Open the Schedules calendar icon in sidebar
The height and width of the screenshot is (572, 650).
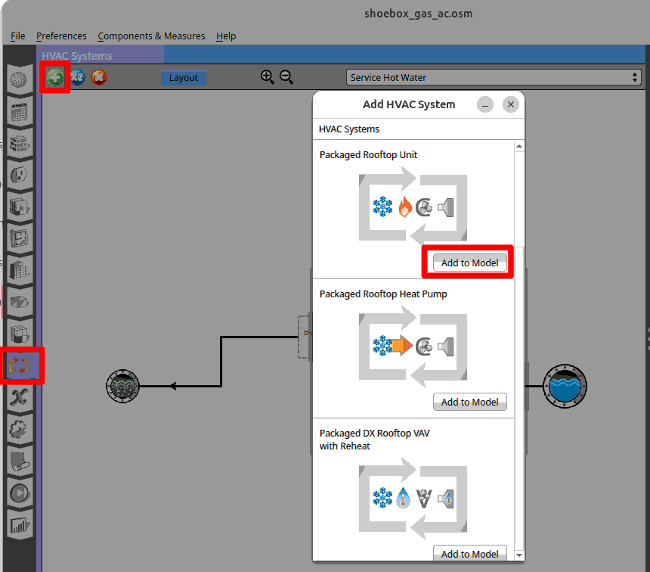pyautogui.click(x=20, y=111)
